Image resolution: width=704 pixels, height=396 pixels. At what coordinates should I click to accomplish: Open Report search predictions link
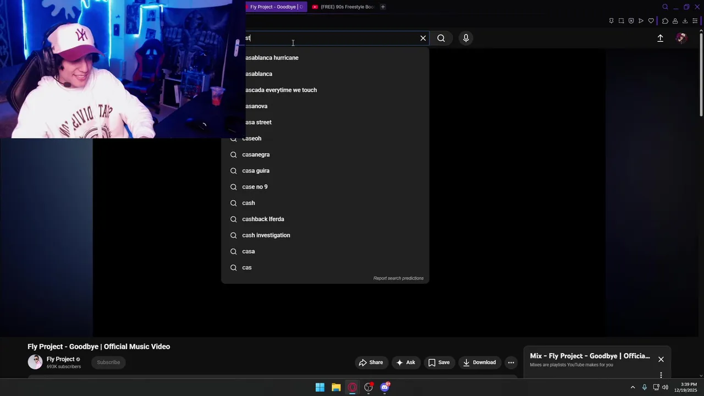(398, 278)
